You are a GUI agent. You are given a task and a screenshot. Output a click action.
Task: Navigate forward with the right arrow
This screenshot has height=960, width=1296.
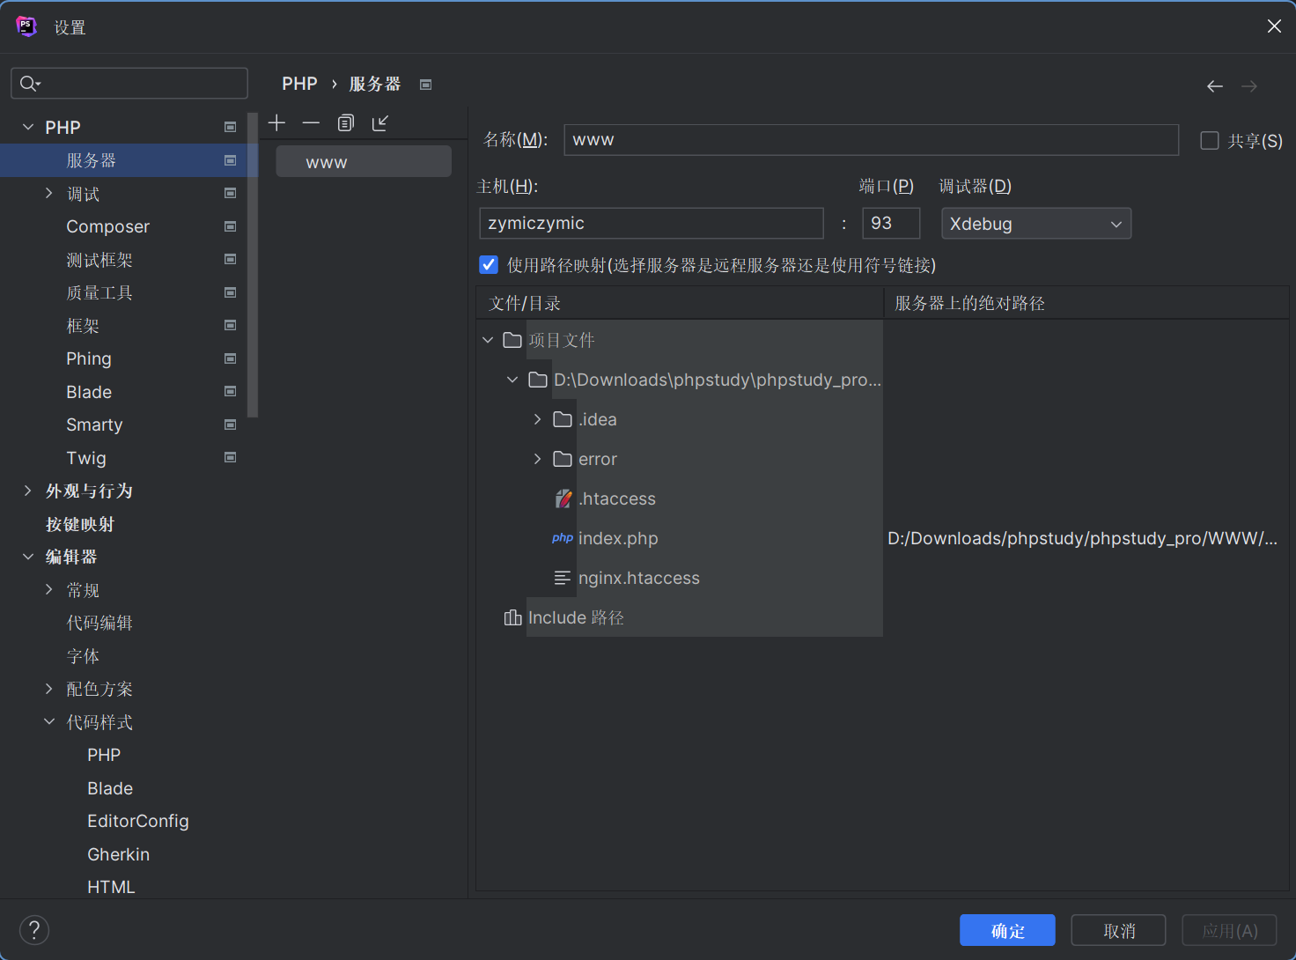(x=1249, y=86)
